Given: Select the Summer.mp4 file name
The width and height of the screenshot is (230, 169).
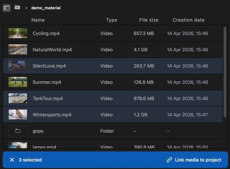Looking at the screenshot, I should click(x=47, y=82).
